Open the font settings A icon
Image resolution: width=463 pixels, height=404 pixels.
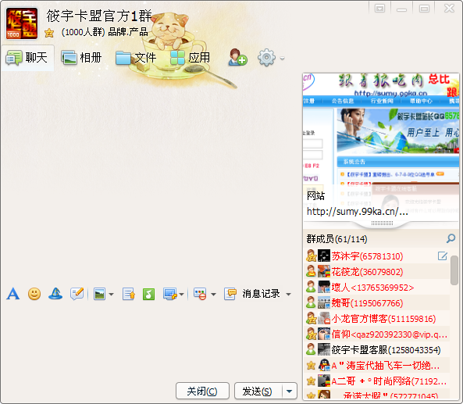(x=13, y=294)
